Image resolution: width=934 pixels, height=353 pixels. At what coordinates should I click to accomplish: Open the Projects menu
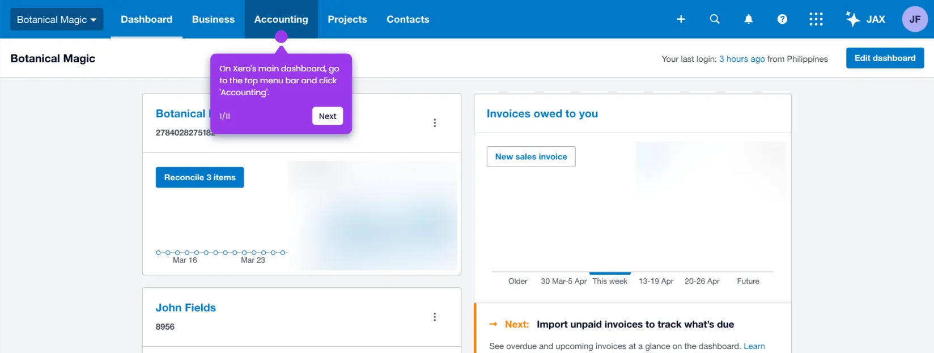coord(347,19)
